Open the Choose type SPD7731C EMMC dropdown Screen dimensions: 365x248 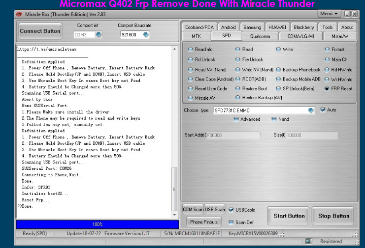(311, 110)
